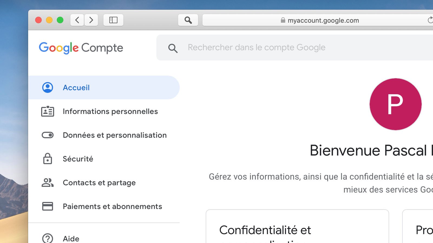The width and height of the screenshot is (433, 243).
Task: Open Accueil in the sidebar
Action: click(x=104, y=87)
